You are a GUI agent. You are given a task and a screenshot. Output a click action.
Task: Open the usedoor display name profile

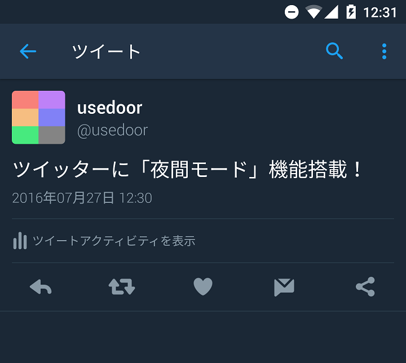(110, 108)
